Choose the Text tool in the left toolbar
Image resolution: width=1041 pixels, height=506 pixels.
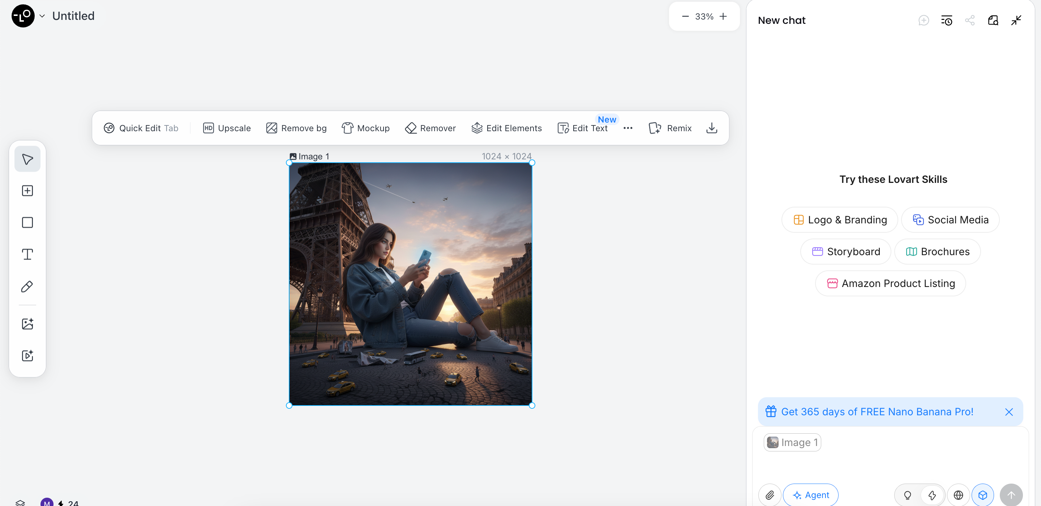(x=27, y=254)
